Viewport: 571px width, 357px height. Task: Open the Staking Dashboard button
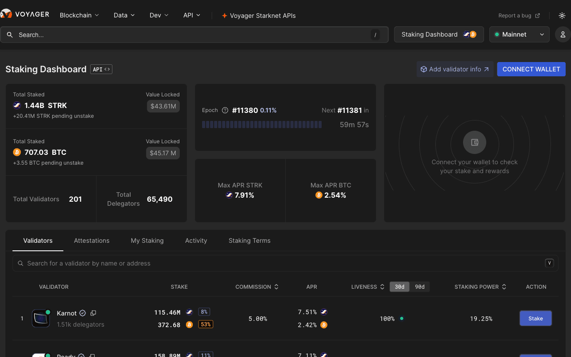pyautogui.click(x=439, y=34)
